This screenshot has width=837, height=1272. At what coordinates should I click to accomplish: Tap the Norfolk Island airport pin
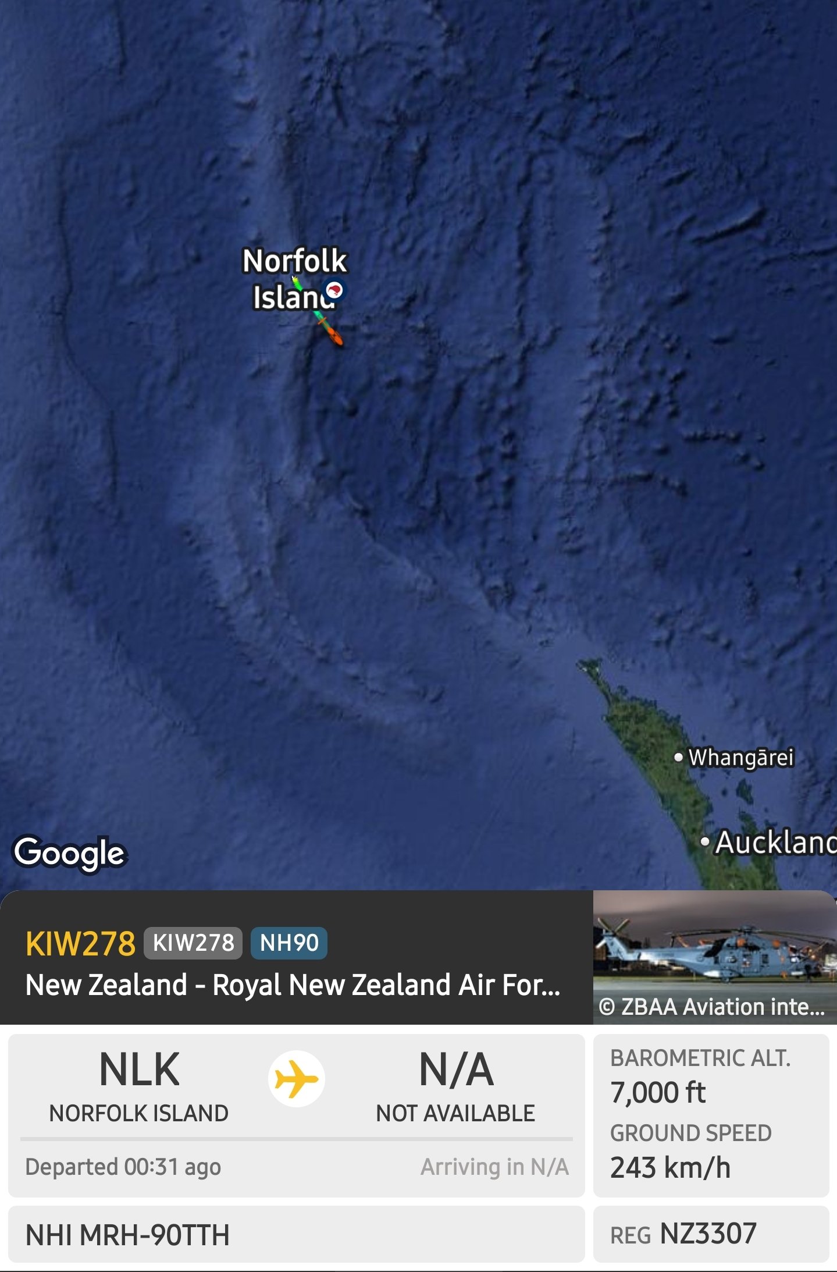334,289
